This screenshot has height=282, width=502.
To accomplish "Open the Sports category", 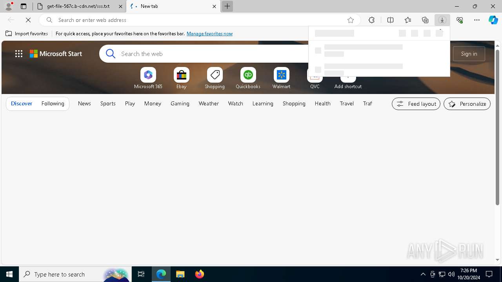I will click(x=108, y=103).
